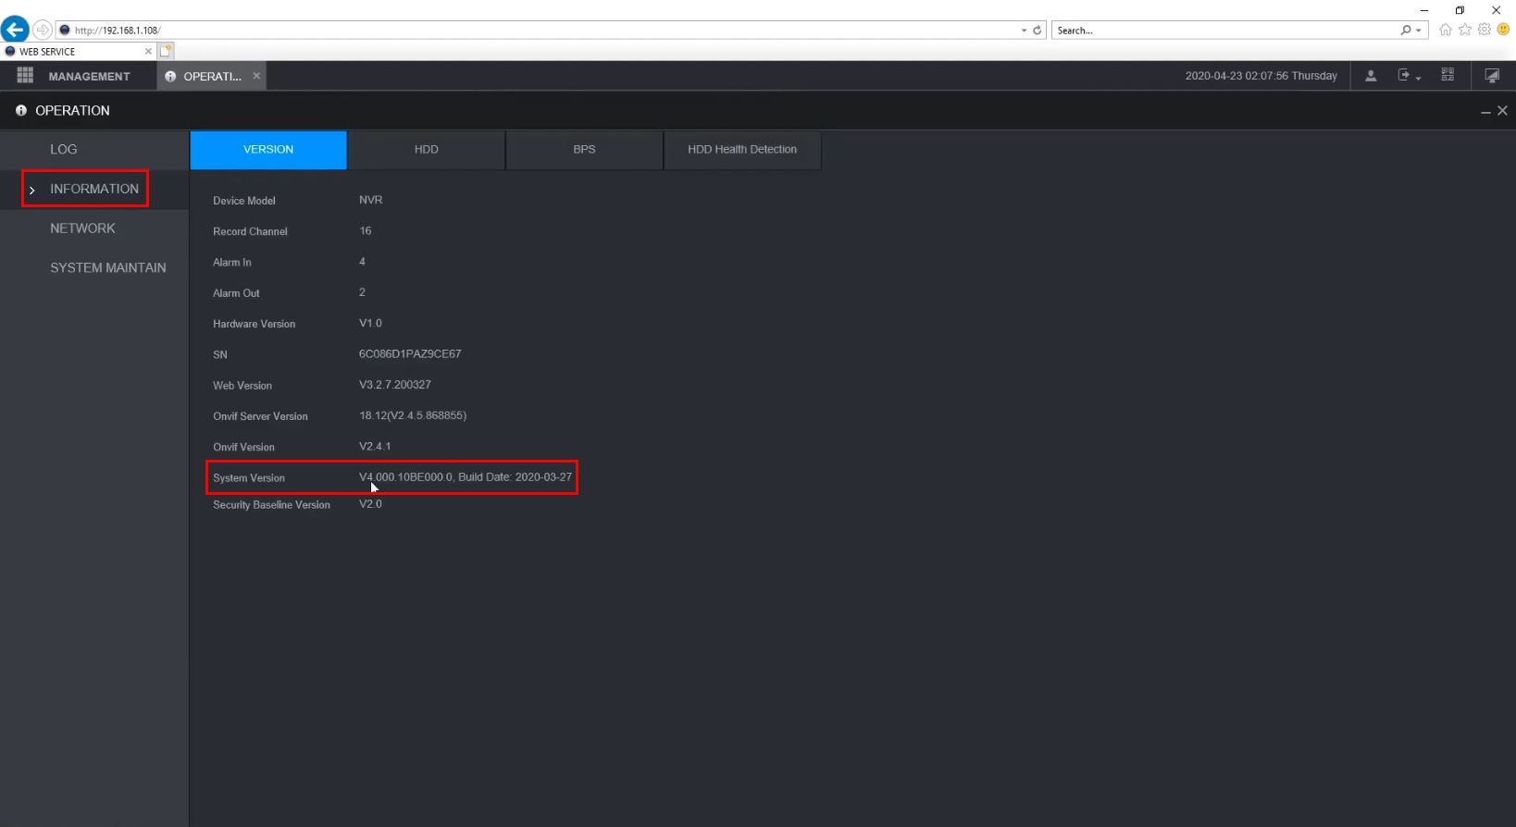
Task: Click Onvif Server Version value
Action: point(413,416)
